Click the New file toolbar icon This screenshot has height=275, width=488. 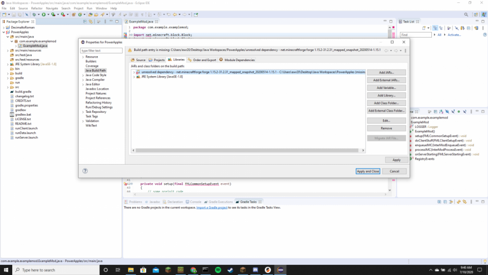click(4, 14)
